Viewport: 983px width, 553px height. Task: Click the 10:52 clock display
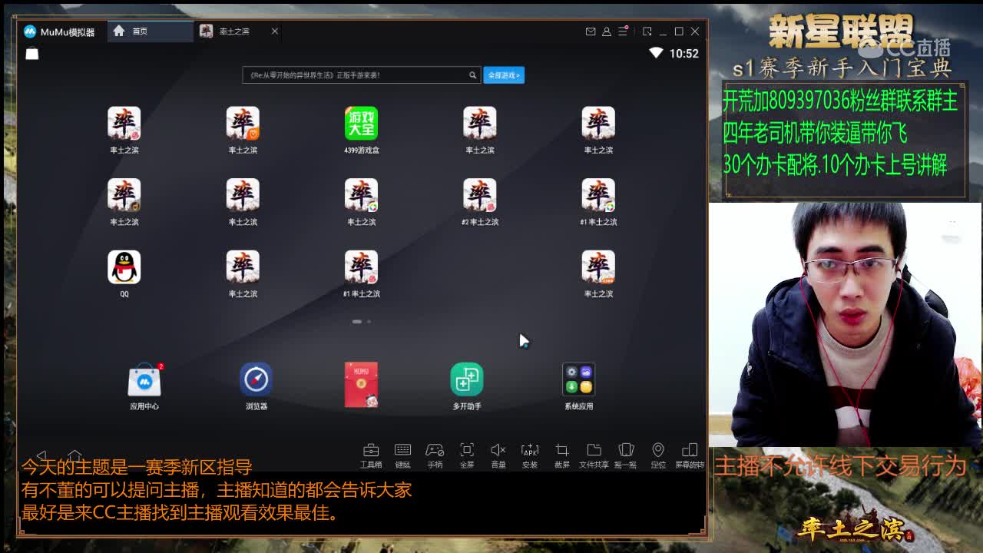point(683,53)
